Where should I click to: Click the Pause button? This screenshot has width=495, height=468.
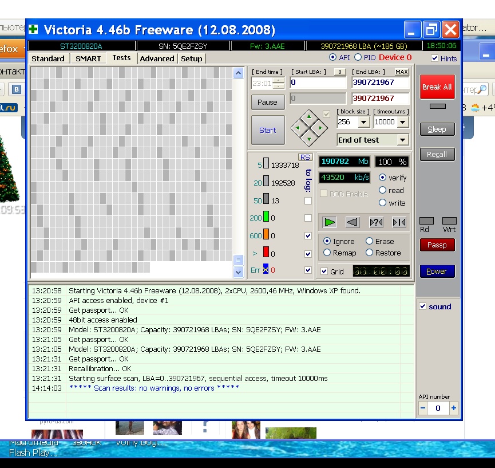coord(268,102)
